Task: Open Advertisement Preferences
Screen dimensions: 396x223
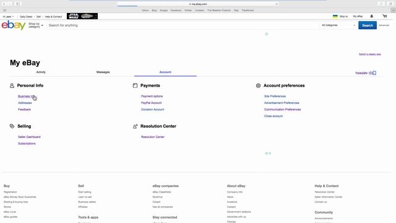Action: 282,103
